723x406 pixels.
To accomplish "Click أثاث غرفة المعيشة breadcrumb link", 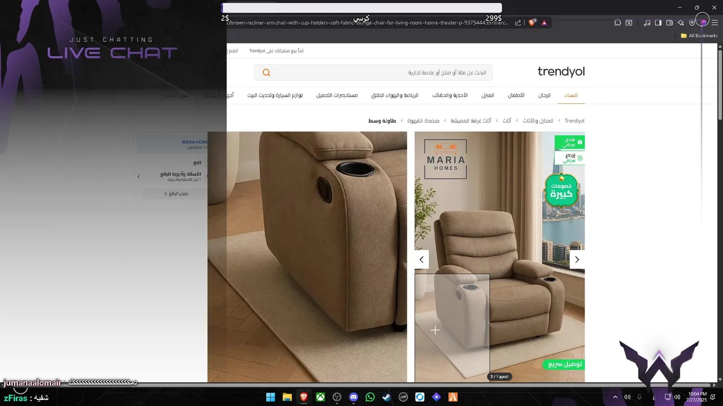I will point(471,121).
